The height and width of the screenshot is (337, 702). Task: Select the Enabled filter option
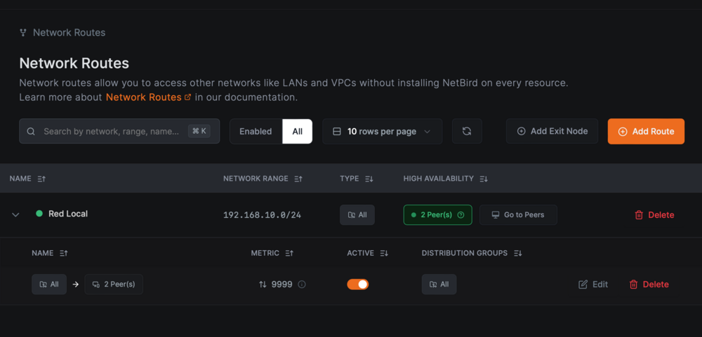[256, 132]
